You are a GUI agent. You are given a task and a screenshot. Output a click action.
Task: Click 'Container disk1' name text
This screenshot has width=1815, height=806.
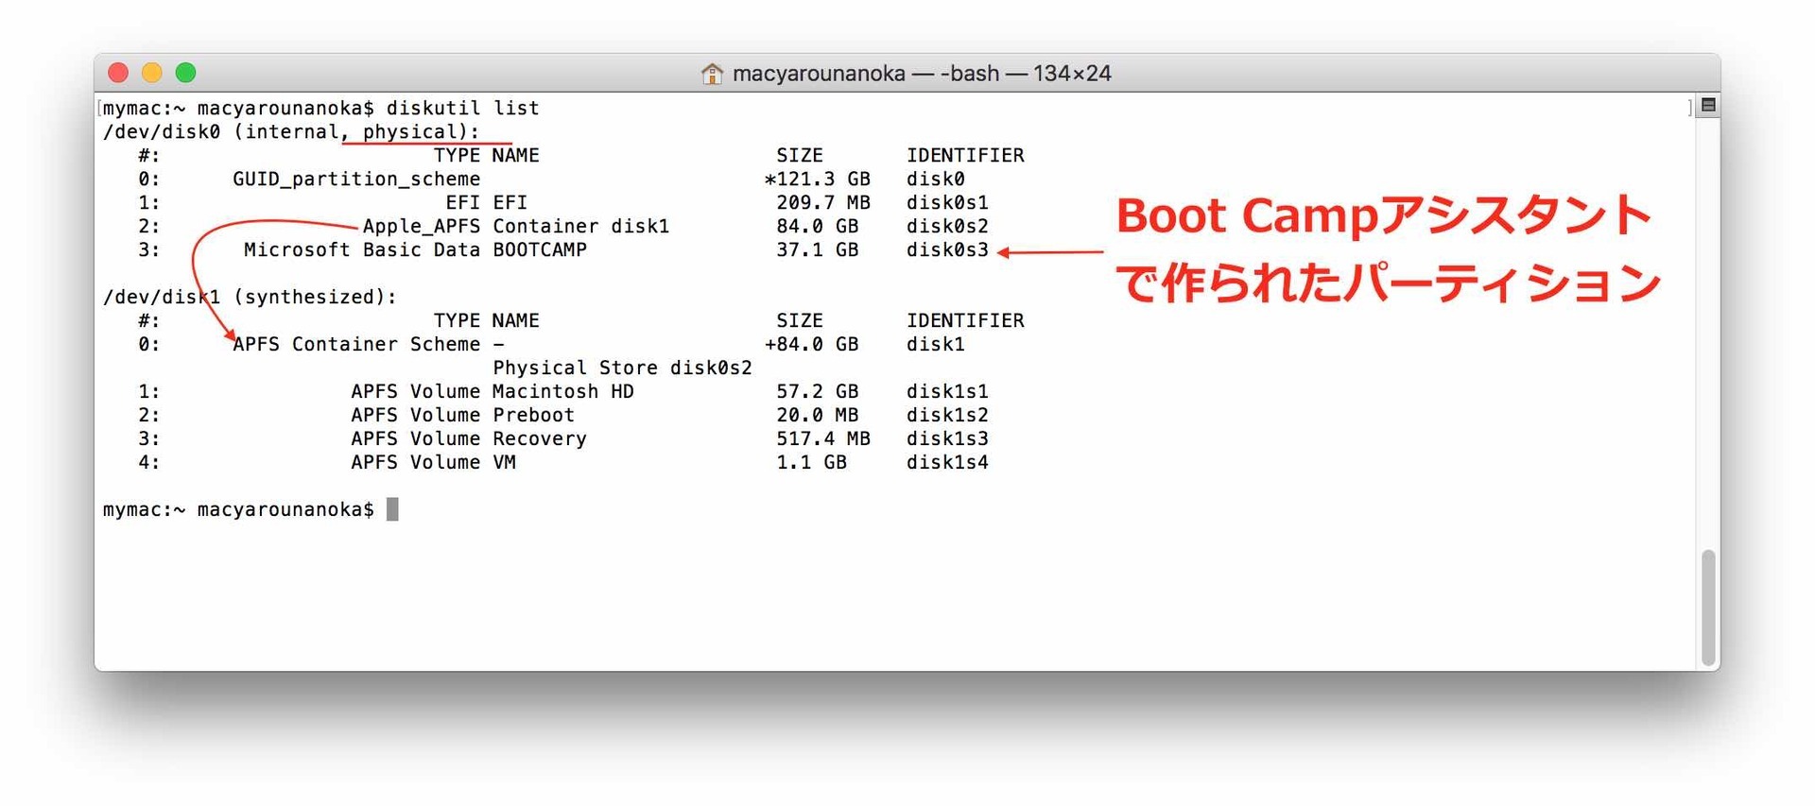[580, 226]
